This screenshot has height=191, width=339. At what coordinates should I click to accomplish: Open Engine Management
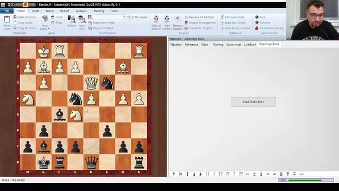click(x=200, y=22)
